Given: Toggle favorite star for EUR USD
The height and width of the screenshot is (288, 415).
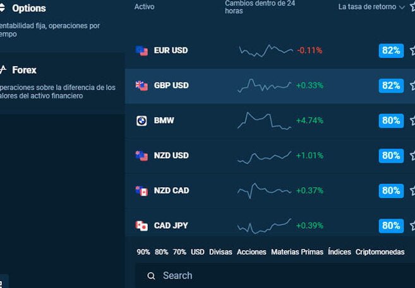Looking at the screenshot, I should pyautogui.click(x=412, y=50).
